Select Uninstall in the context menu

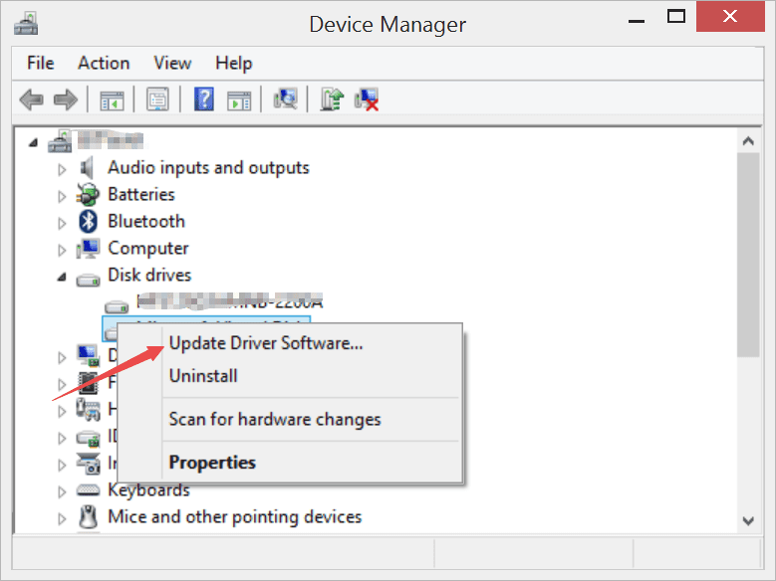coord(203,376)
